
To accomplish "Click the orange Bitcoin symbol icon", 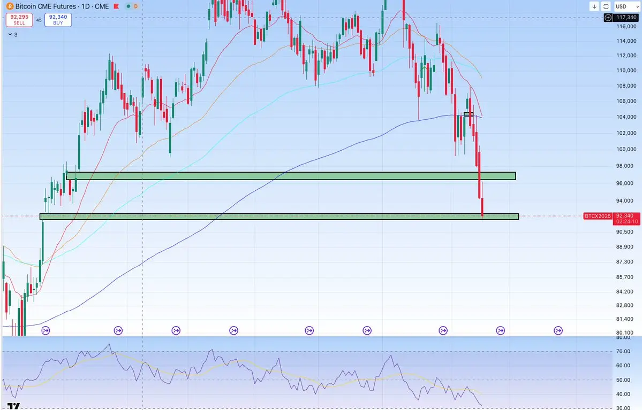I will pyautogui.click(x=10, y=6).
